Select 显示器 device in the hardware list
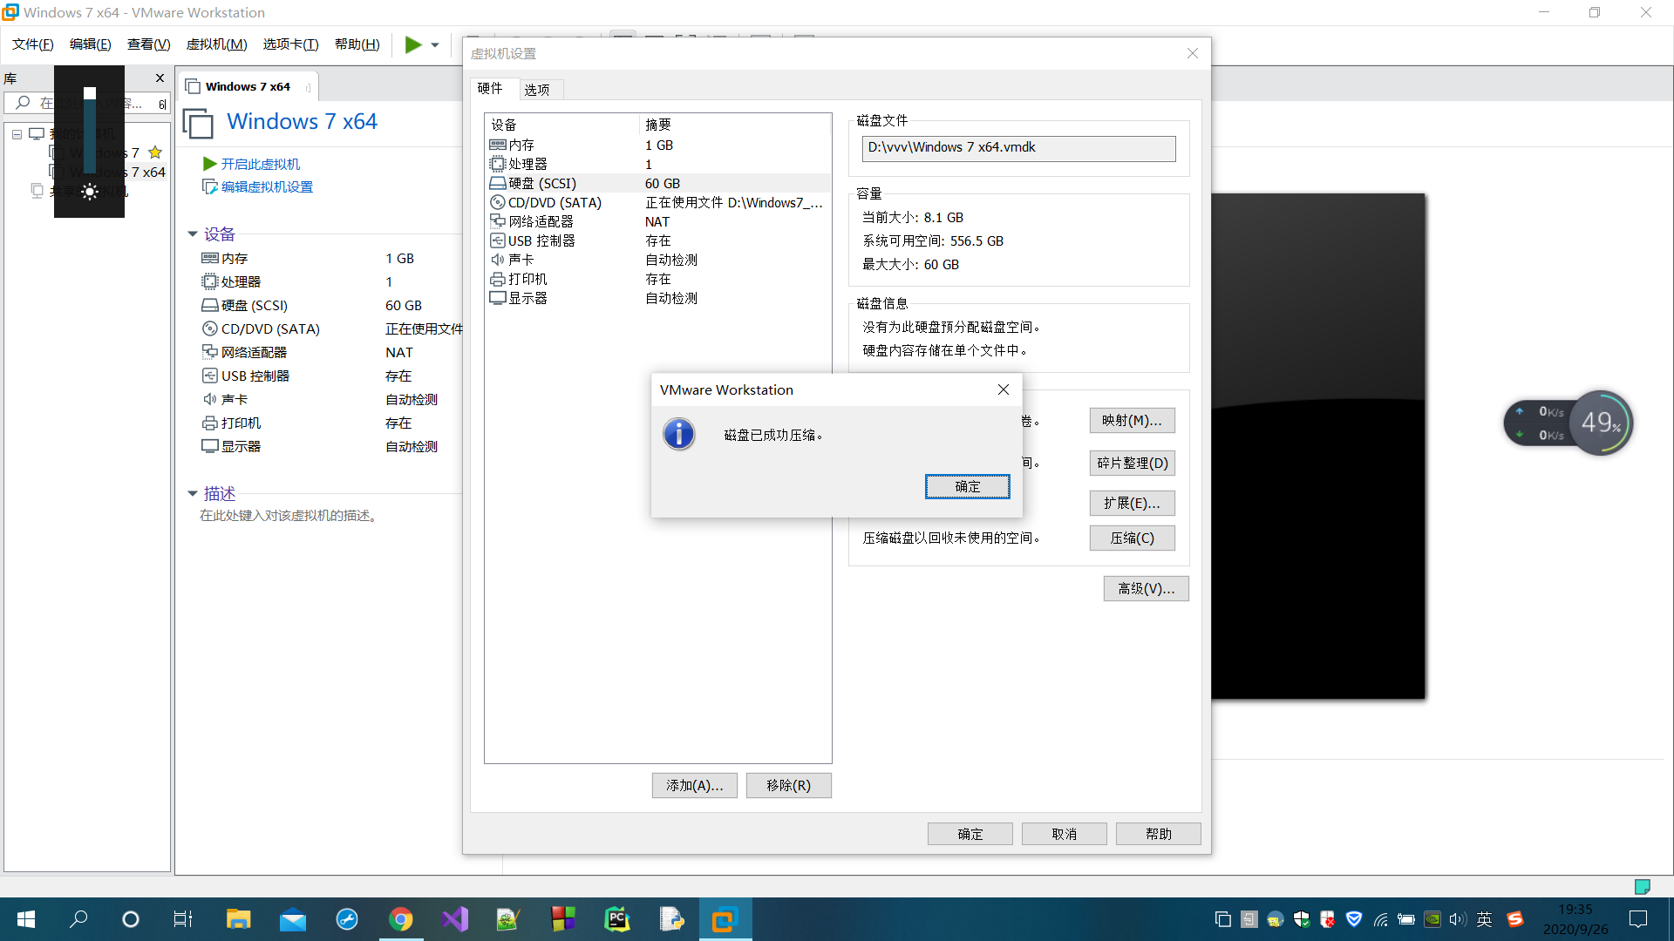1674x941 pixels. pyautogui.click(x=527, y=297)
